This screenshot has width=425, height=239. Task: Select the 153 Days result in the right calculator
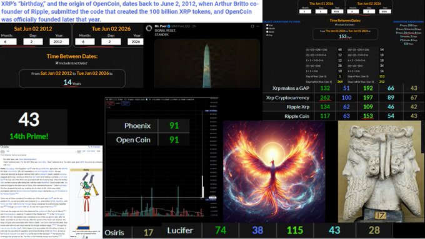tap(345, 36)
